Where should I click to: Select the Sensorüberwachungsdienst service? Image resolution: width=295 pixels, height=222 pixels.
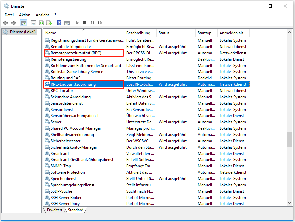click(x=74, y=115)
